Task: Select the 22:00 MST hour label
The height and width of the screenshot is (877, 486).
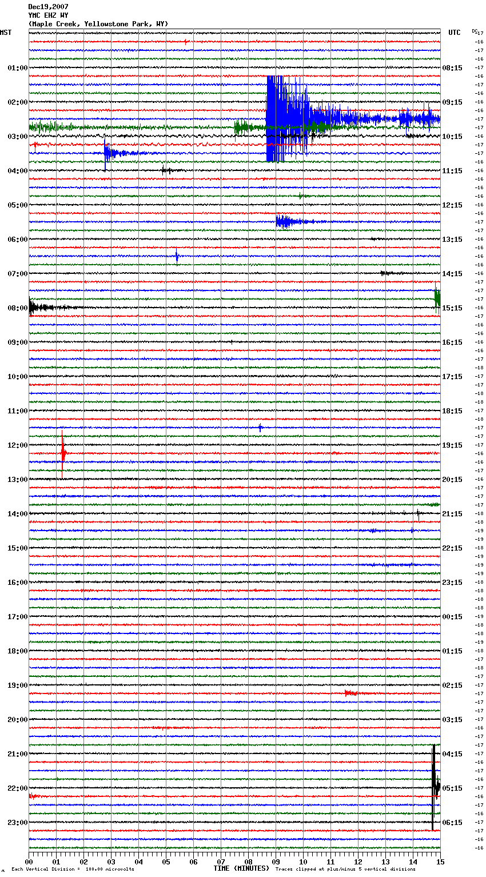Action: coord(18,788)
